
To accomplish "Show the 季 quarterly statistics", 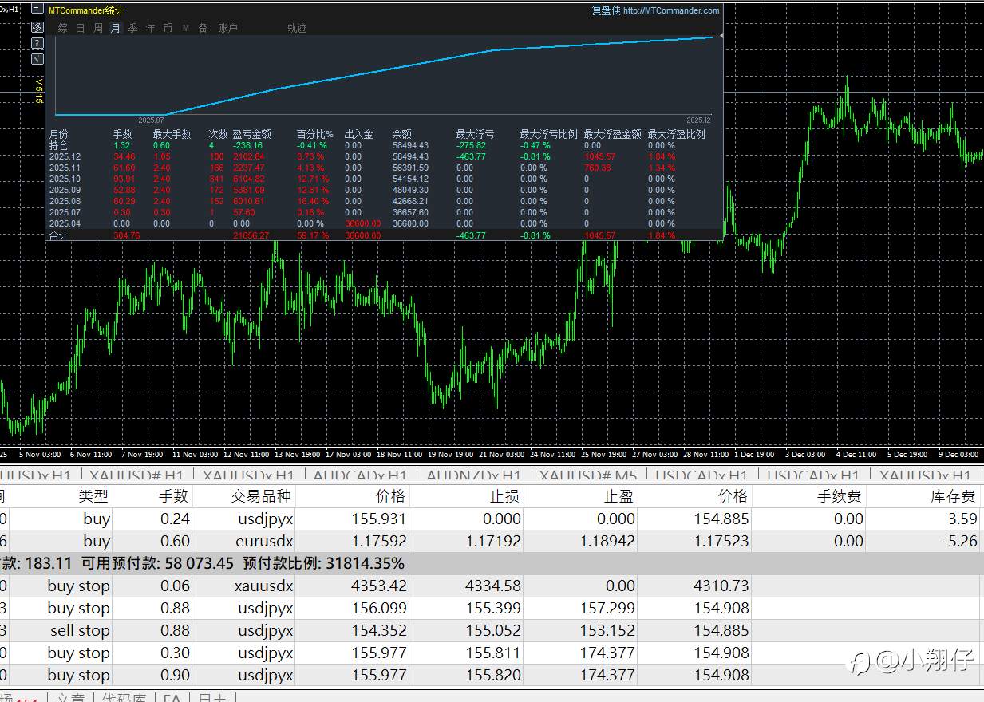I will [x=132, y=28].
